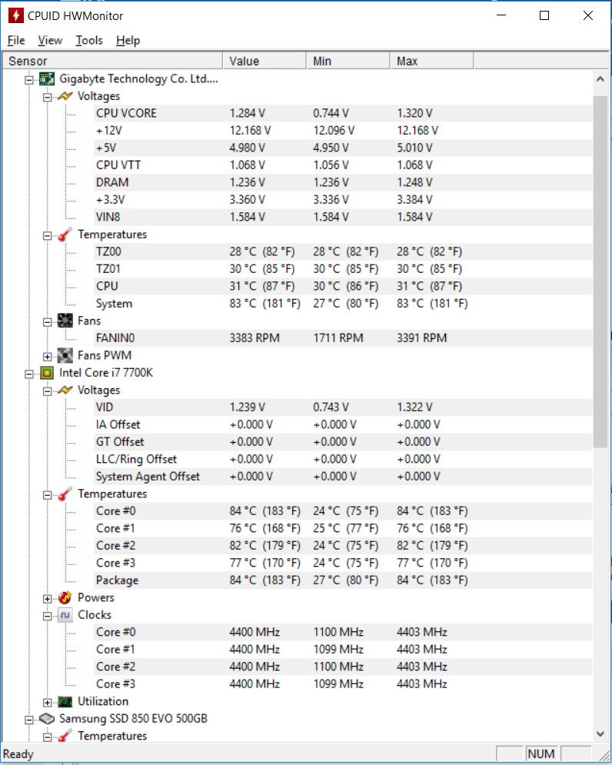The height and width of the screenshot is (765, 612).
Task: Collapse the motherboard Voltages group
Action: [48, 97]
